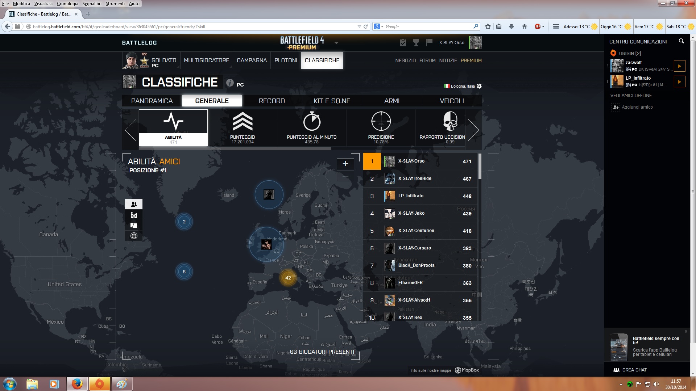Open the Battlefield 4 game dropdown arrow

pos(336,43)
